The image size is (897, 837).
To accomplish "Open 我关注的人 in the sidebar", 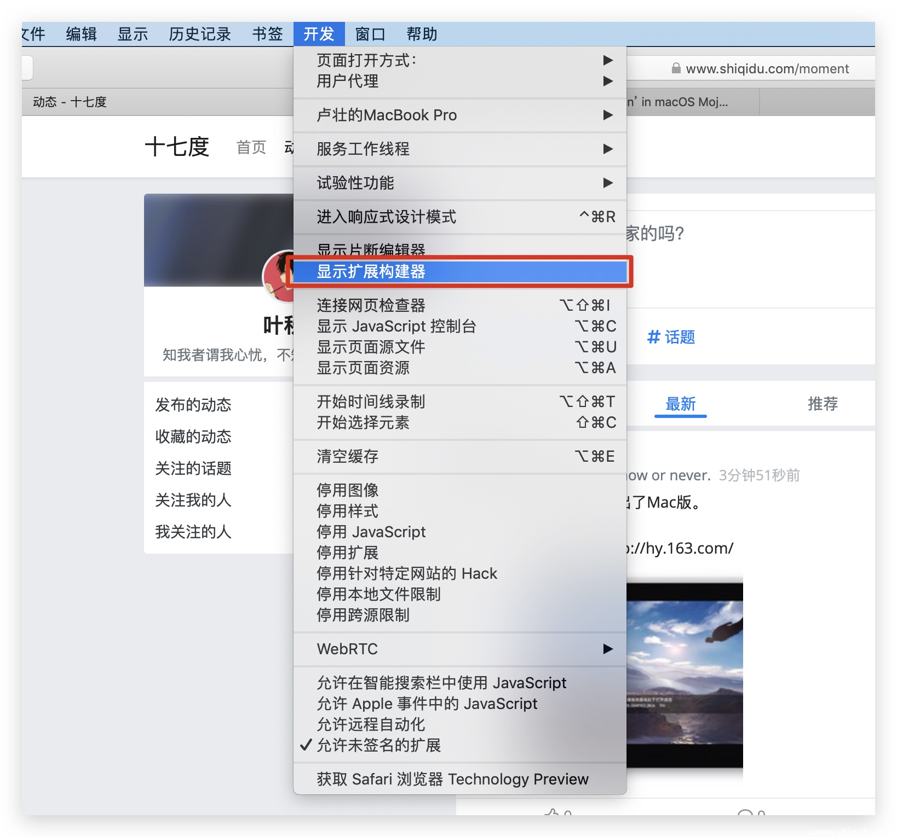I will (x=193, y=532).
